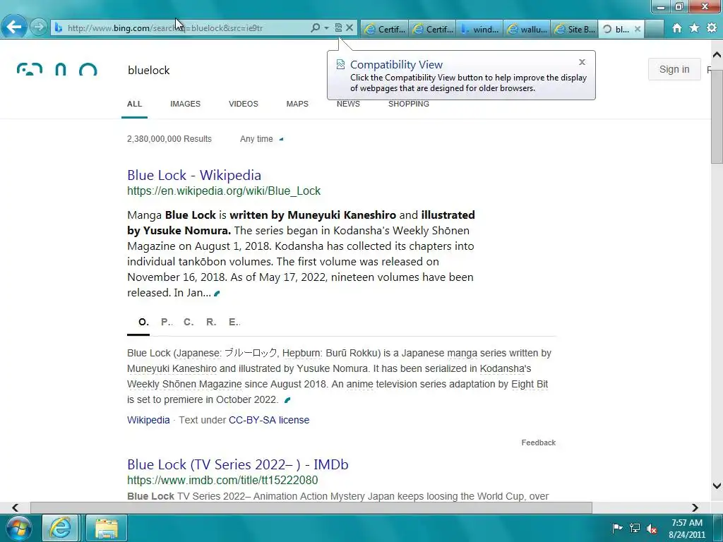
Task: Click the horizontal scrollbar left arrow
Action: [16, 507]
